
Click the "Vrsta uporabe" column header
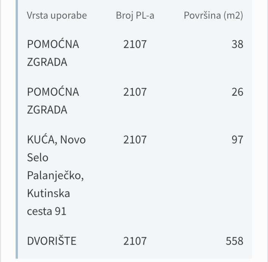coord(57,16)
